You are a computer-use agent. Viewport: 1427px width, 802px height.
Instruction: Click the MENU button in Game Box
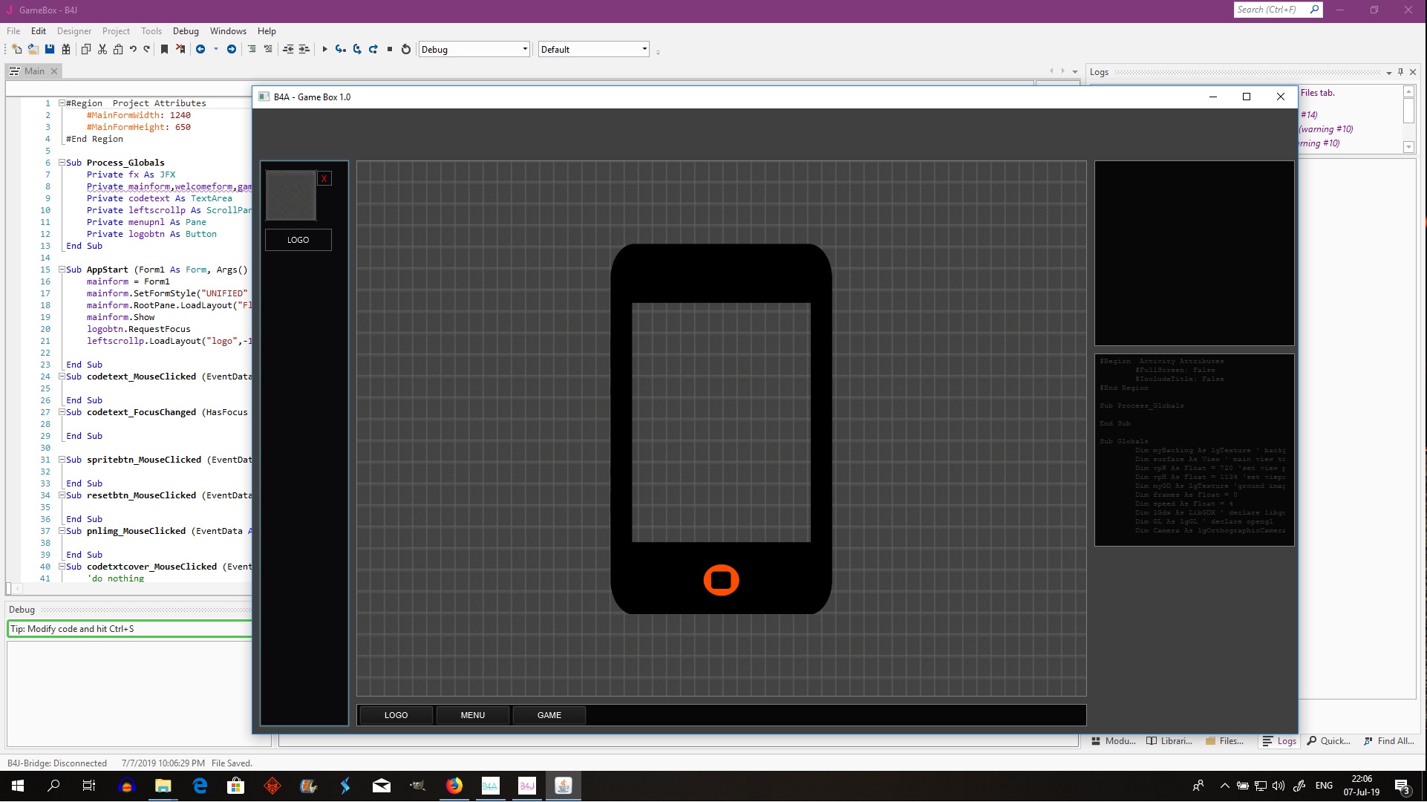click(472, 715)
